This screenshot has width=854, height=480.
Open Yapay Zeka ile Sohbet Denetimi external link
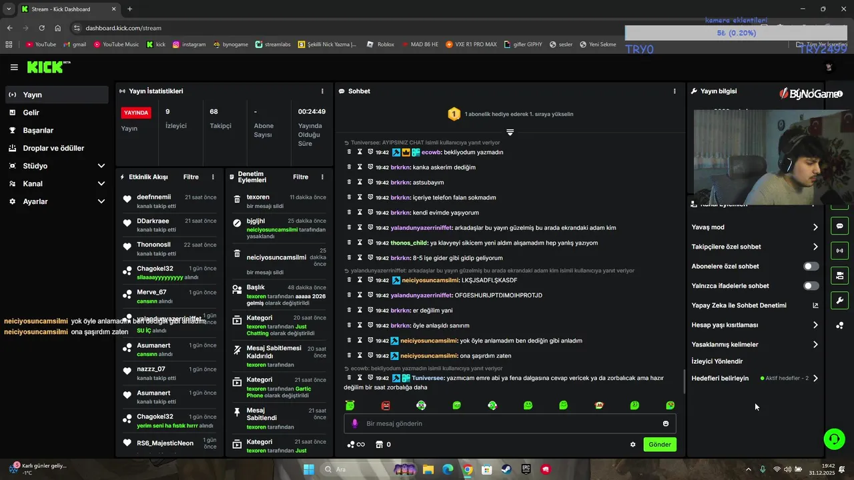click(x=815, y=305)
